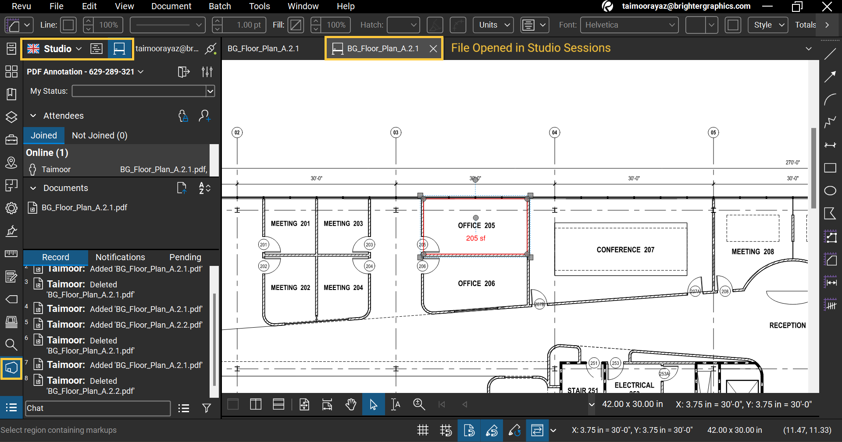The height and width of the screenshot is (442, 842).
Task: Select the Pan tool
Action: pos(351,404)
